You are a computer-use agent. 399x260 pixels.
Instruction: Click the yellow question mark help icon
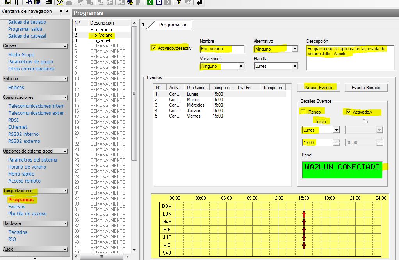tap(179, 2)
